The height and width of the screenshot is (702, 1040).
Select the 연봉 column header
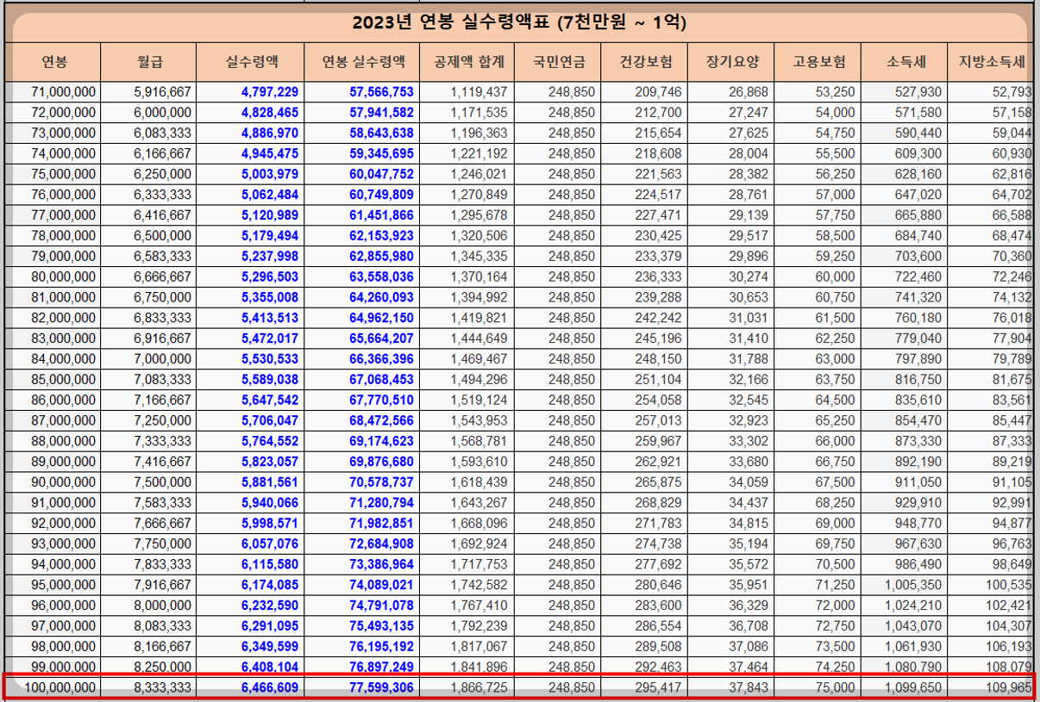[54, 62]
